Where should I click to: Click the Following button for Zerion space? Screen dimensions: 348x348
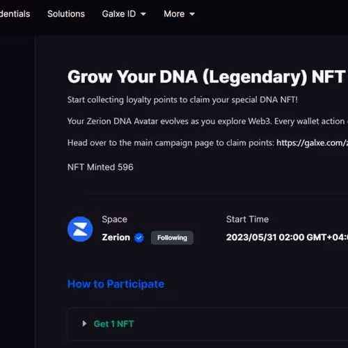click(x=172, y=237)
